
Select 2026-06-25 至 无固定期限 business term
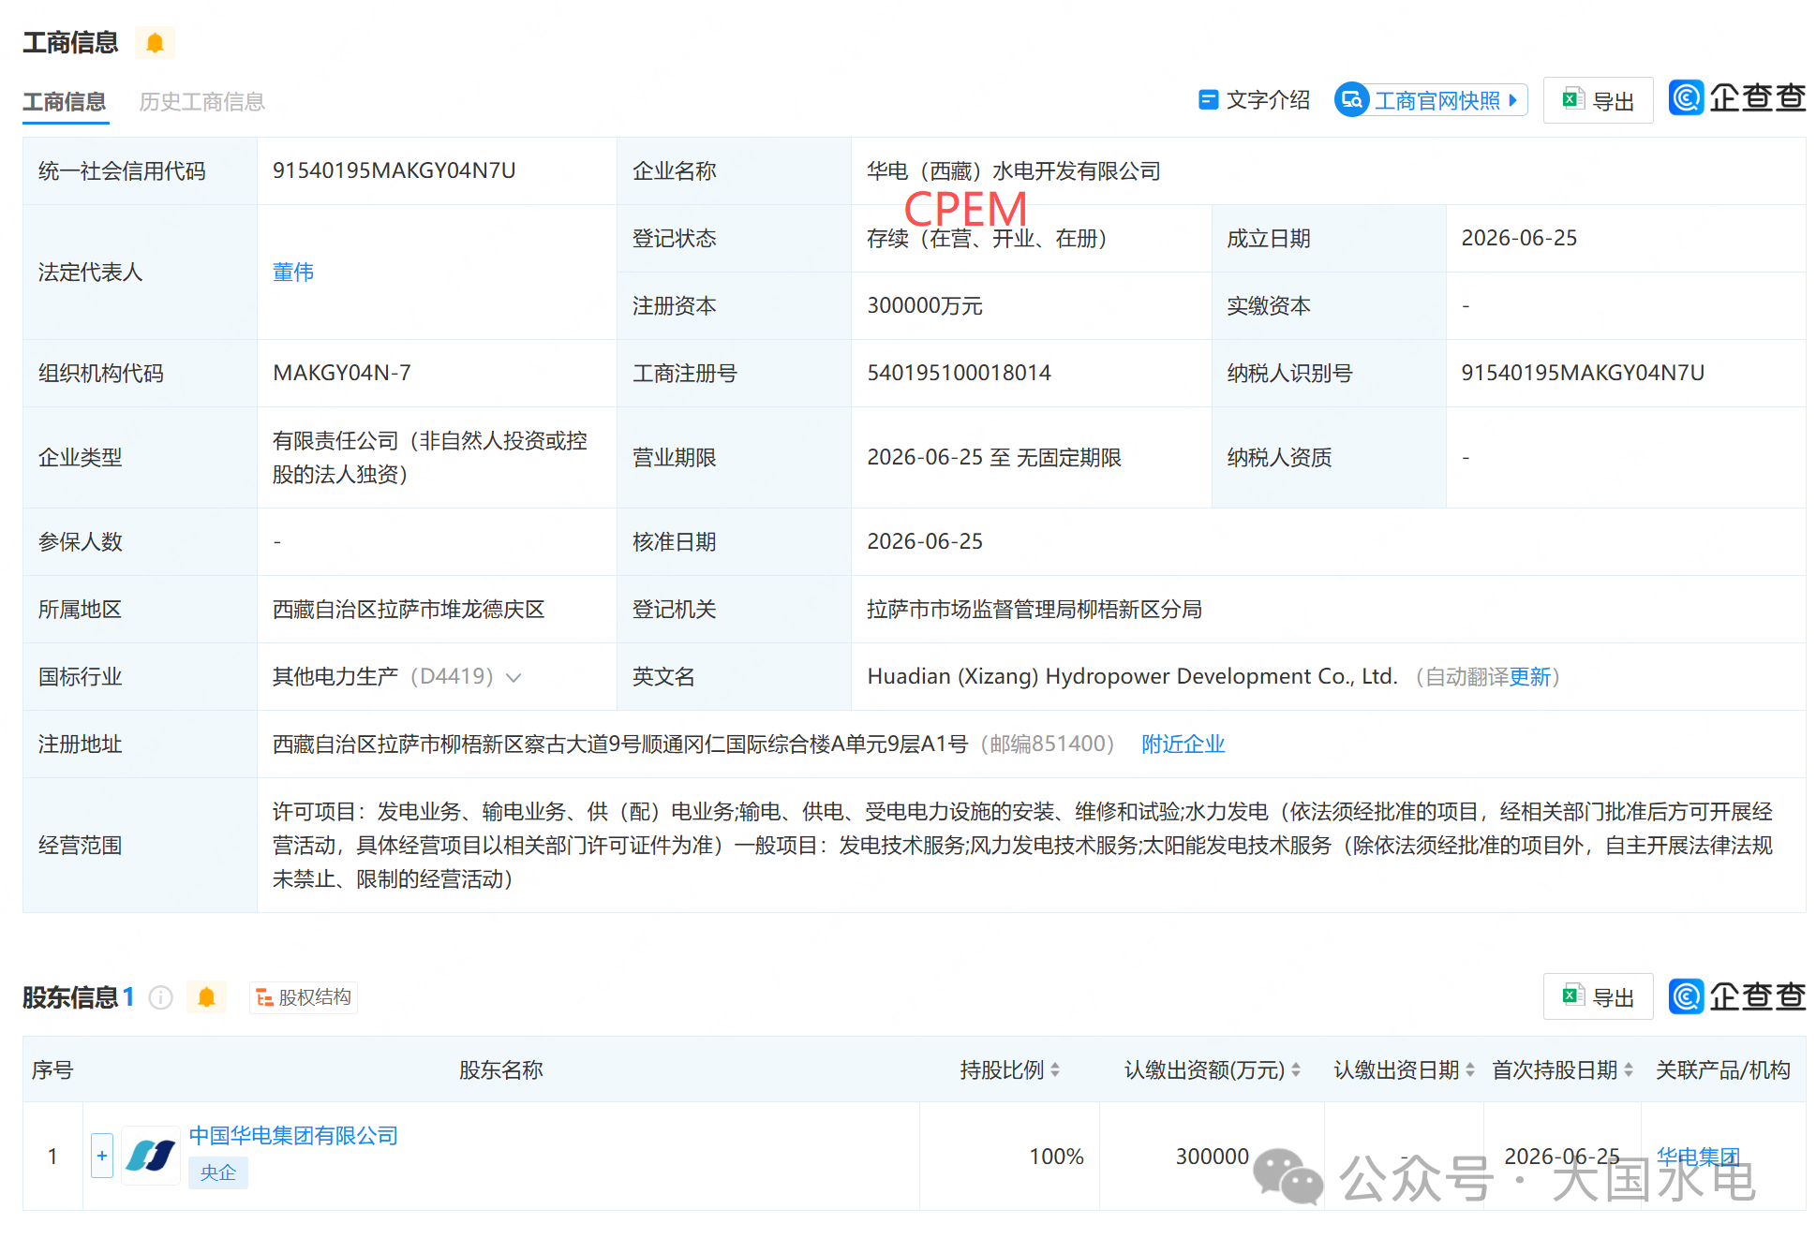click(x=994, y=458)
